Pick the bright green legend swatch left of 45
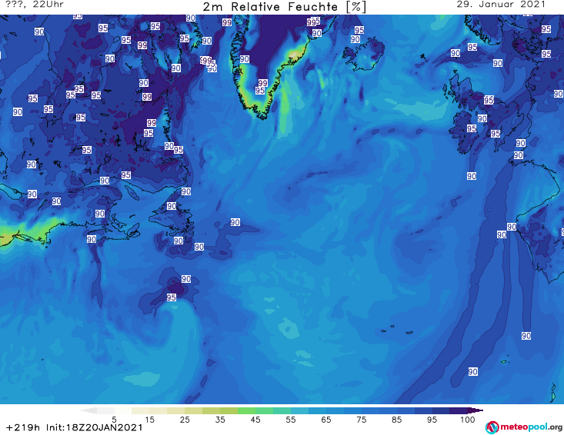This screenshot has height=435, width=564. 246,410
